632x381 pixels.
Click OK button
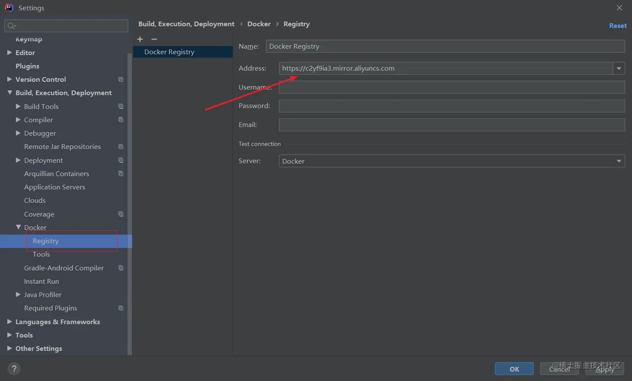(514, 369)
